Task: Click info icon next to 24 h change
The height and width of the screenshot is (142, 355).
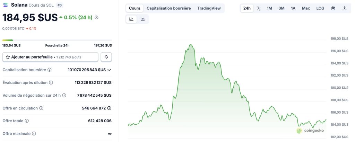Action: [96, 17]
